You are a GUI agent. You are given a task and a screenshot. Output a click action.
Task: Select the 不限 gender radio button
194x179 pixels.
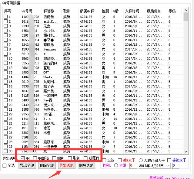(x=115, y=166)
